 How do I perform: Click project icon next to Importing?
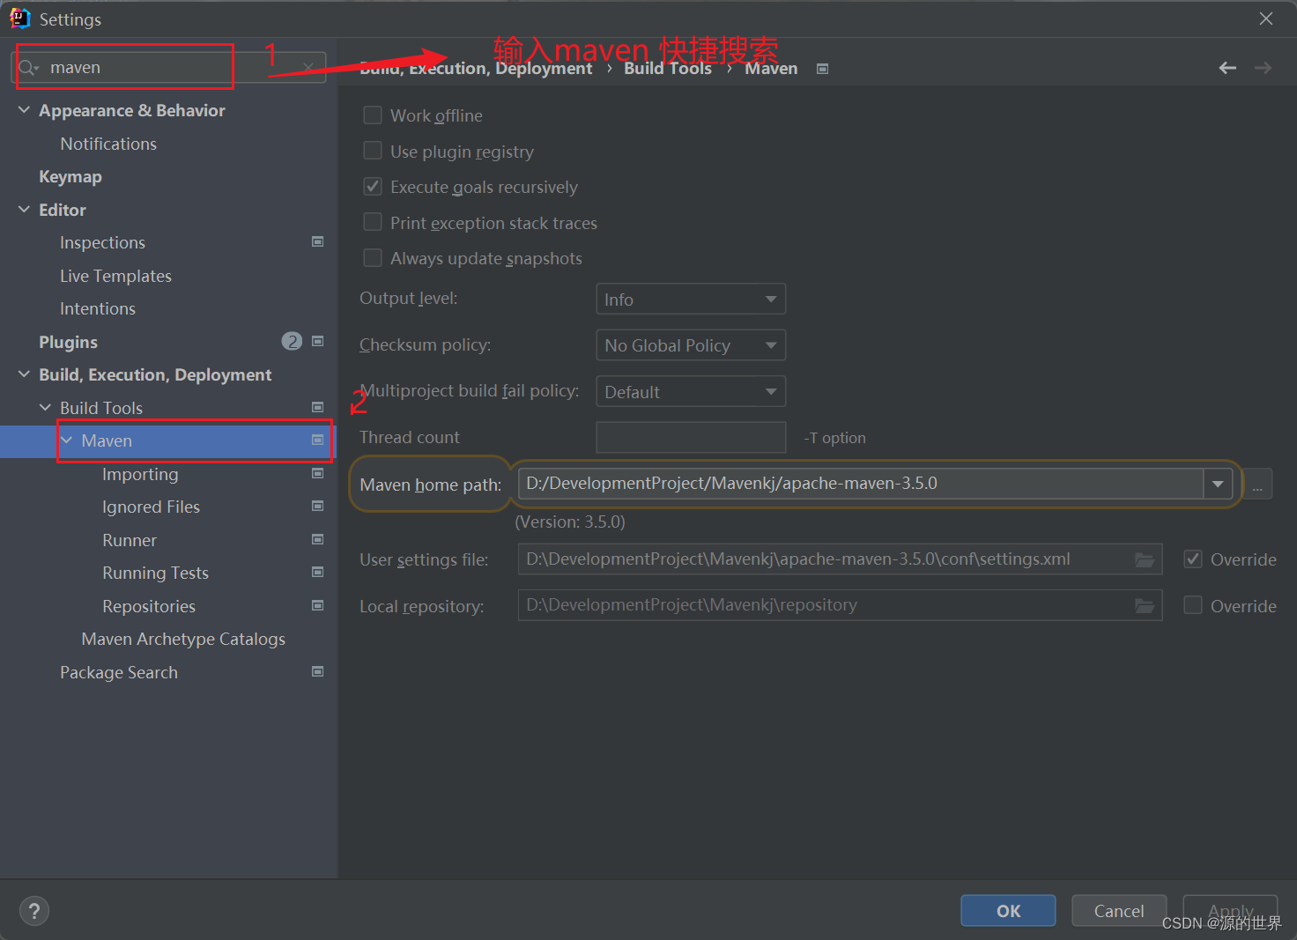[318, 473]
